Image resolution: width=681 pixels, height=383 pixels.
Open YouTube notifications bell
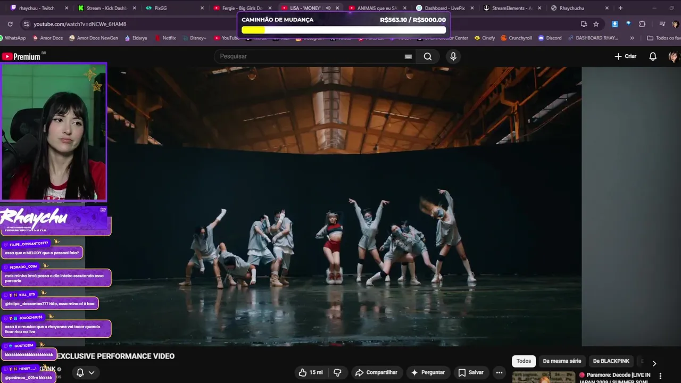[653, 56]
